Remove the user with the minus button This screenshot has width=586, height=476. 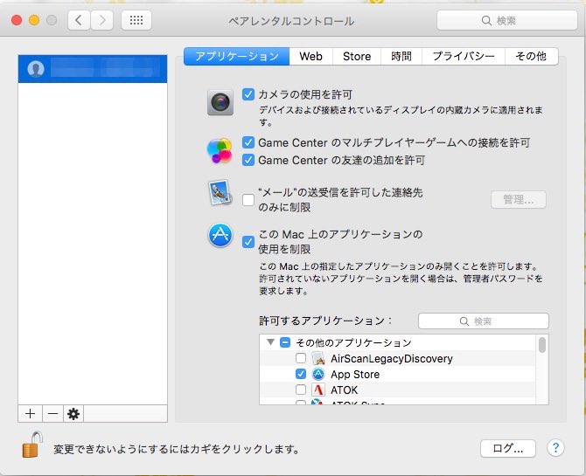52,414
